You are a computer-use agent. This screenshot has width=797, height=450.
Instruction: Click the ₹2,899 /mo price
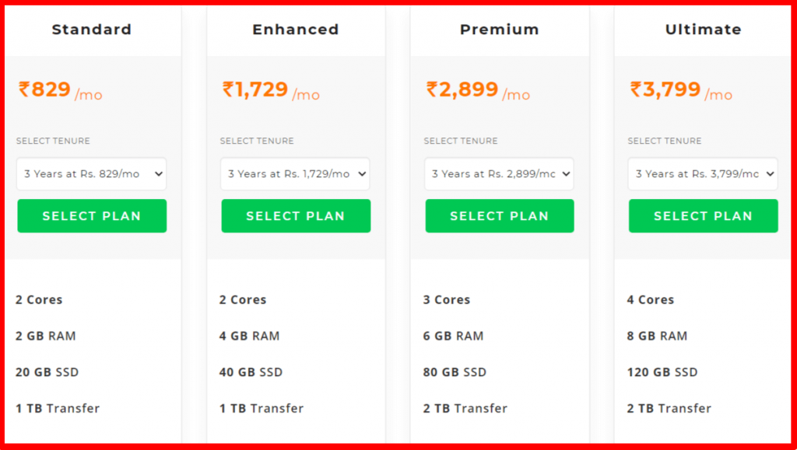click(479, 90)
